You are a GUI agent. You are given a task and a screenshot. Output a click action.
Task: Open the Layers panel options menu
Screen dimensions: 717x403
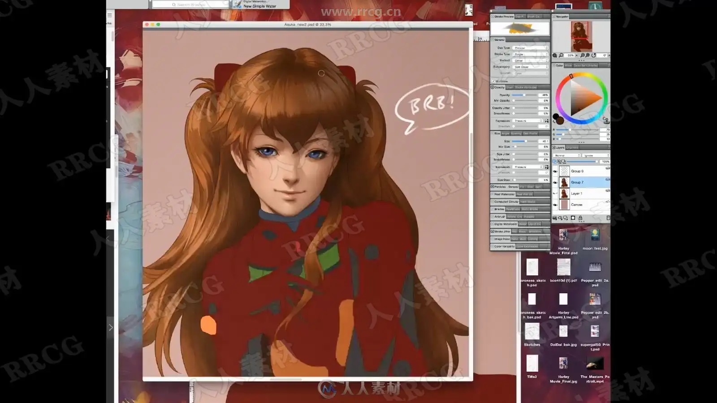(x=609, y=147)
